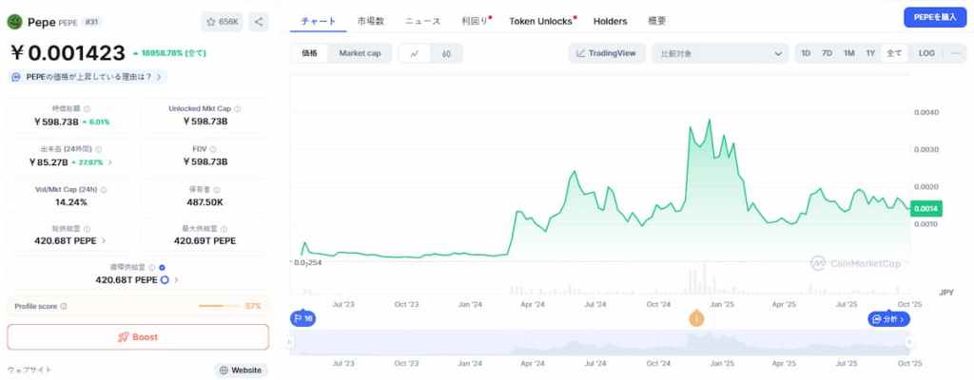The width and height of the screenshot is (974, 380).
Task: Click the info icon beside Unlocked Mkt Cap
Action: click(x=238, y=108)
